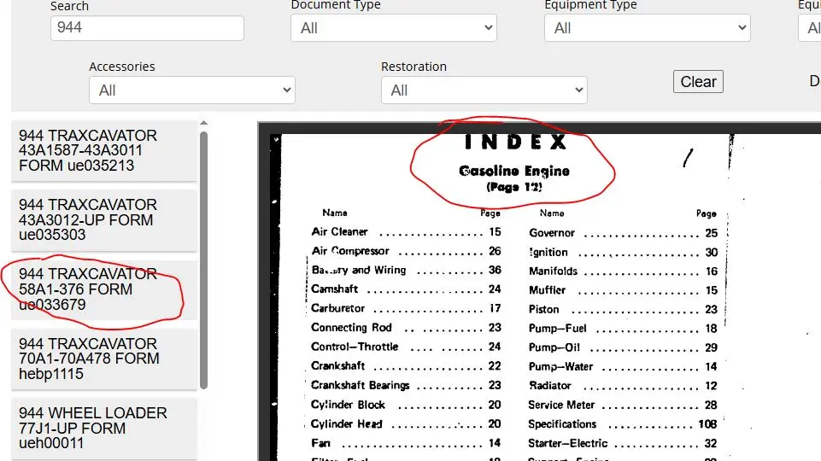This screenshot has height=461, width=821.
Task: Select 944 Traxcavator 70A1-70A478 form hebp1115
Action: [x=104, y=359]
